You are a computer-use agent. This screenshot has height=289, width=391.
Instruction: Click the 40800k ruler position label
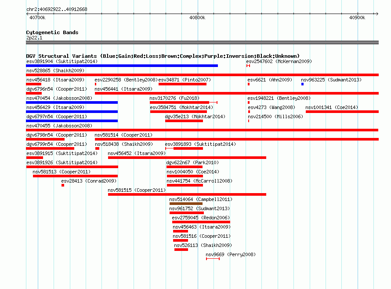coord(197,18)
